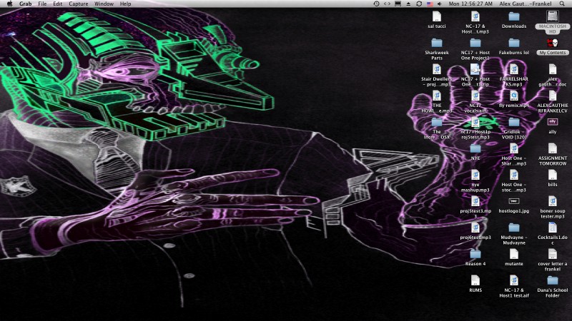Select the RUMS text document
This screenshot has width=572, height=321.
[475, 280]
